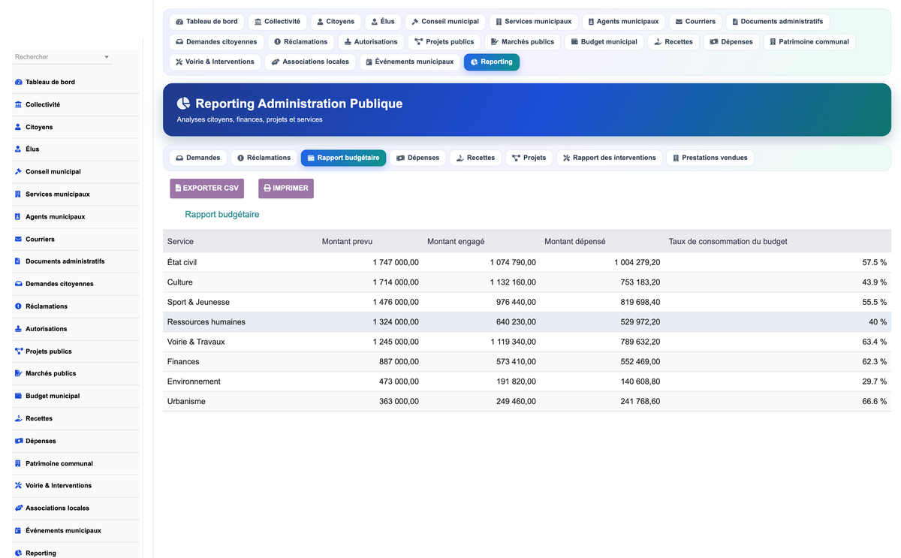Open Budget municipal link in sidebar
901x558 pixels.
click(x=53, y=396)
